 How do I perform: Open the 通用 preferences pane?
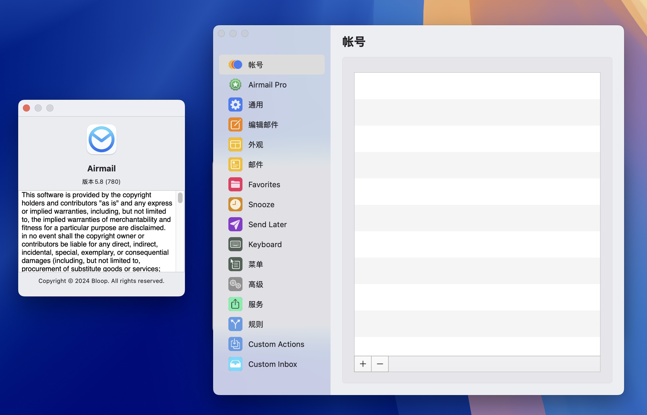pyautogui.click(x=272, y=104)
